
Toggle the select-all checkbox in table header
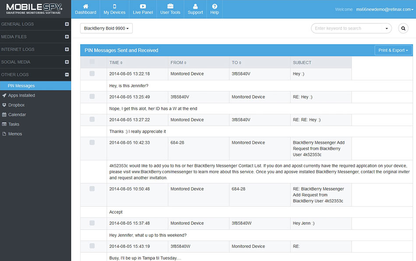pos(92,62)
